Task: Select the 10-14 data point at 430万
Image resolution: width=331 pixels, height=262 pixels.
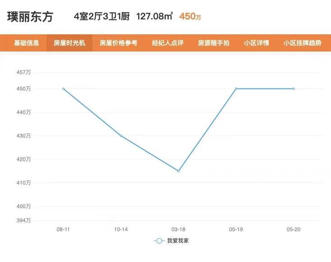Action: point(121,136)
